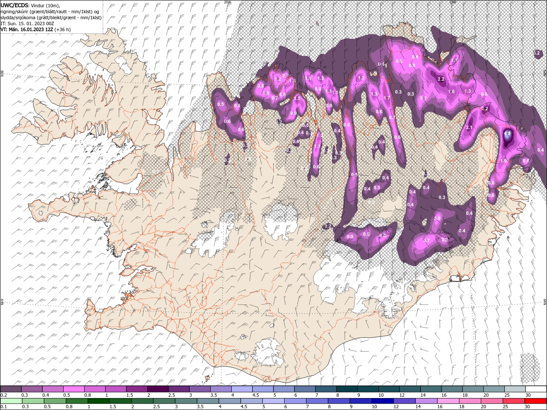Click the '0.2' label in the top legend row
This screenshot has height=410, width=547.
coord(4,395)
